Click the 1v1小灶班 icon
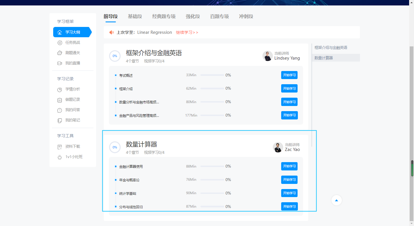Screen dimensions: 414x226 [x=60, y=157]
